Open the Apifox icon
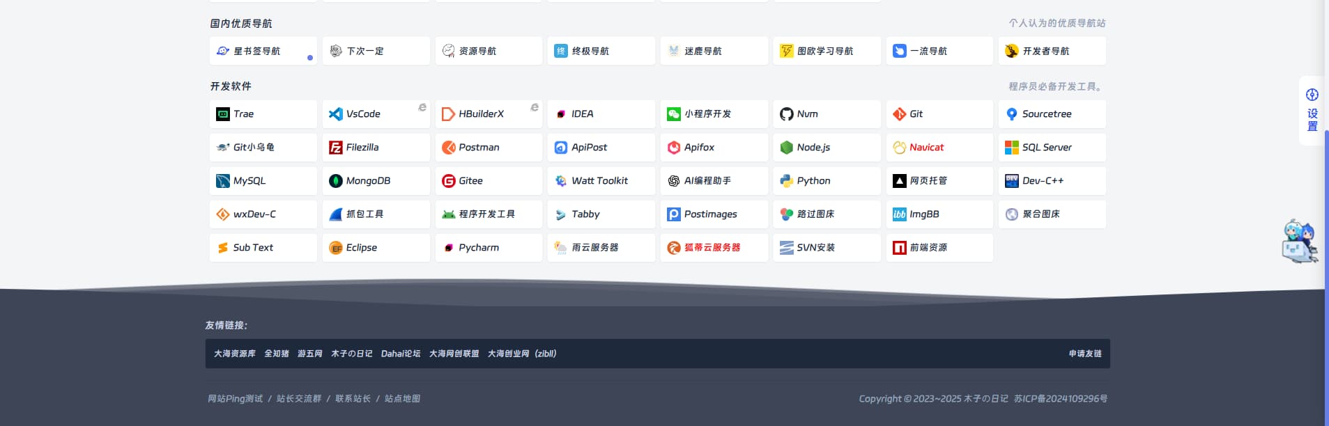 [674, 148]
